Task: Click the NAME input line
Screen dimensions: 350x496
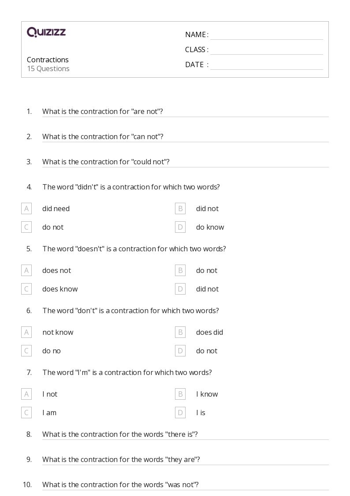Action: click(266, 35)
